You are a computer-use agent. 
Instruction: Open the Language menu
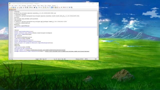29,5
